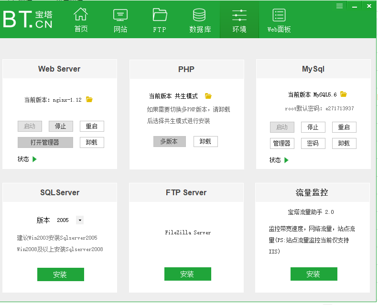378x305 pixels.
Task: Switch to the 首页 tab label
Action: coord(81,29)
